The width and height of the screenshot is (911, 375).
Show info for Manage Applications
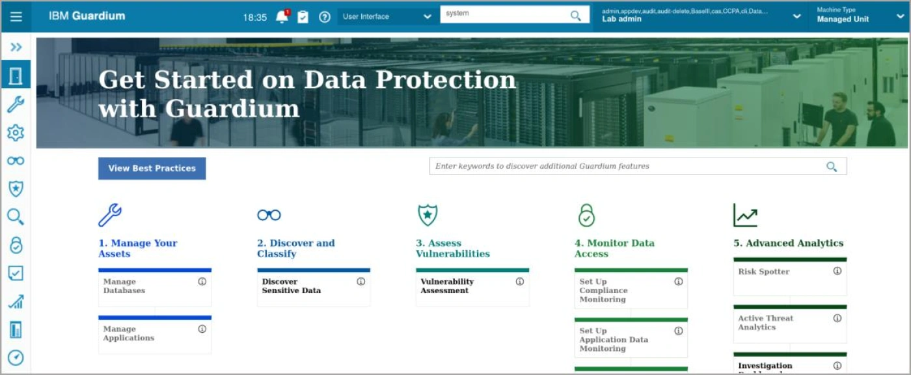(x=202, y=329)
